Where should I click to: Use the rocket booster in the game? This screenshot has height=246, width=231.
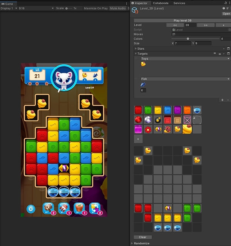(x=64, y=208)
